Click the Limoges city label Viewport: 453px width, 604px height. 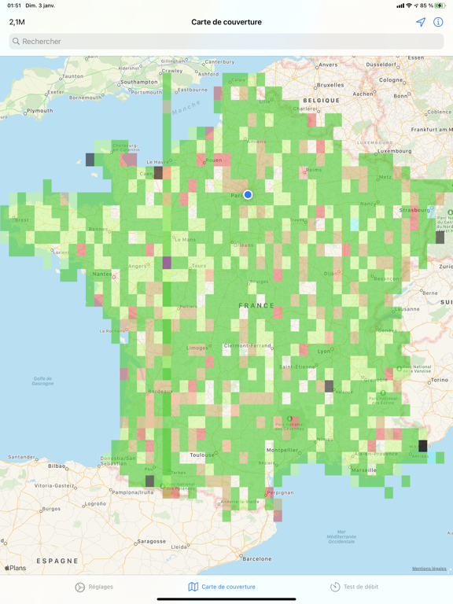[197, 348]
